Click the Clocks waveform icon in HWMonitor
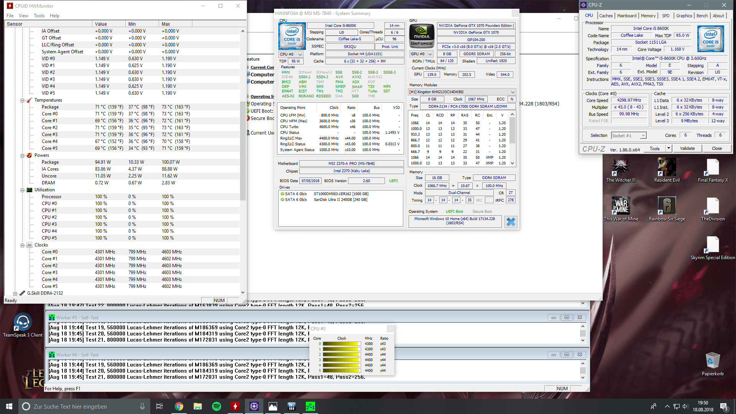Screen dimensions: 736x414 29,245
